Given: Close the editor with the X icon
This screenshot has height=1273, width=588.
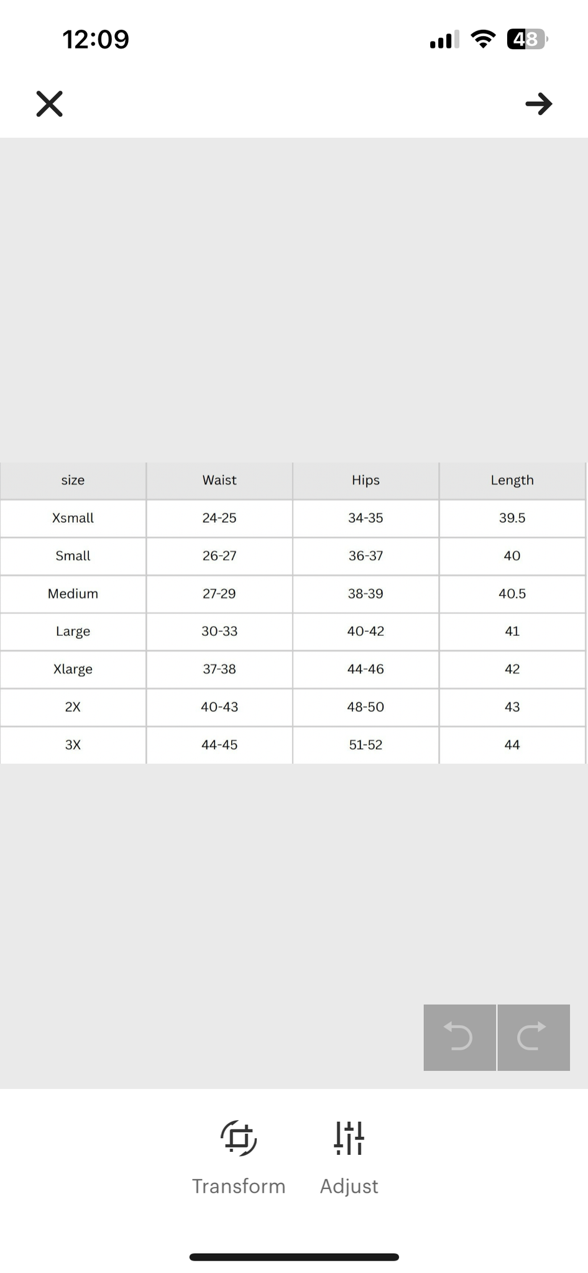Looking at the screenshot, I should [49, 104].
